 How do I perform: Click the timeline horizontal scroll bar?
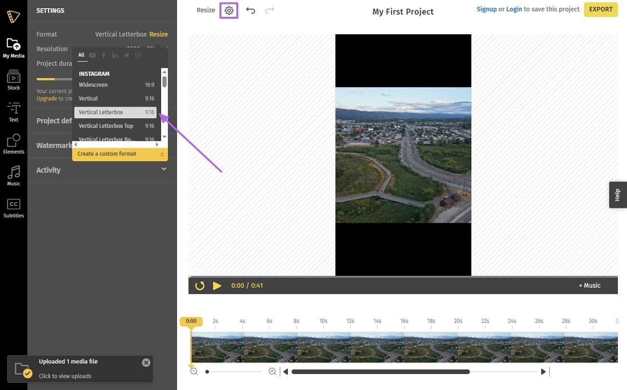click(x=381, y=372)
